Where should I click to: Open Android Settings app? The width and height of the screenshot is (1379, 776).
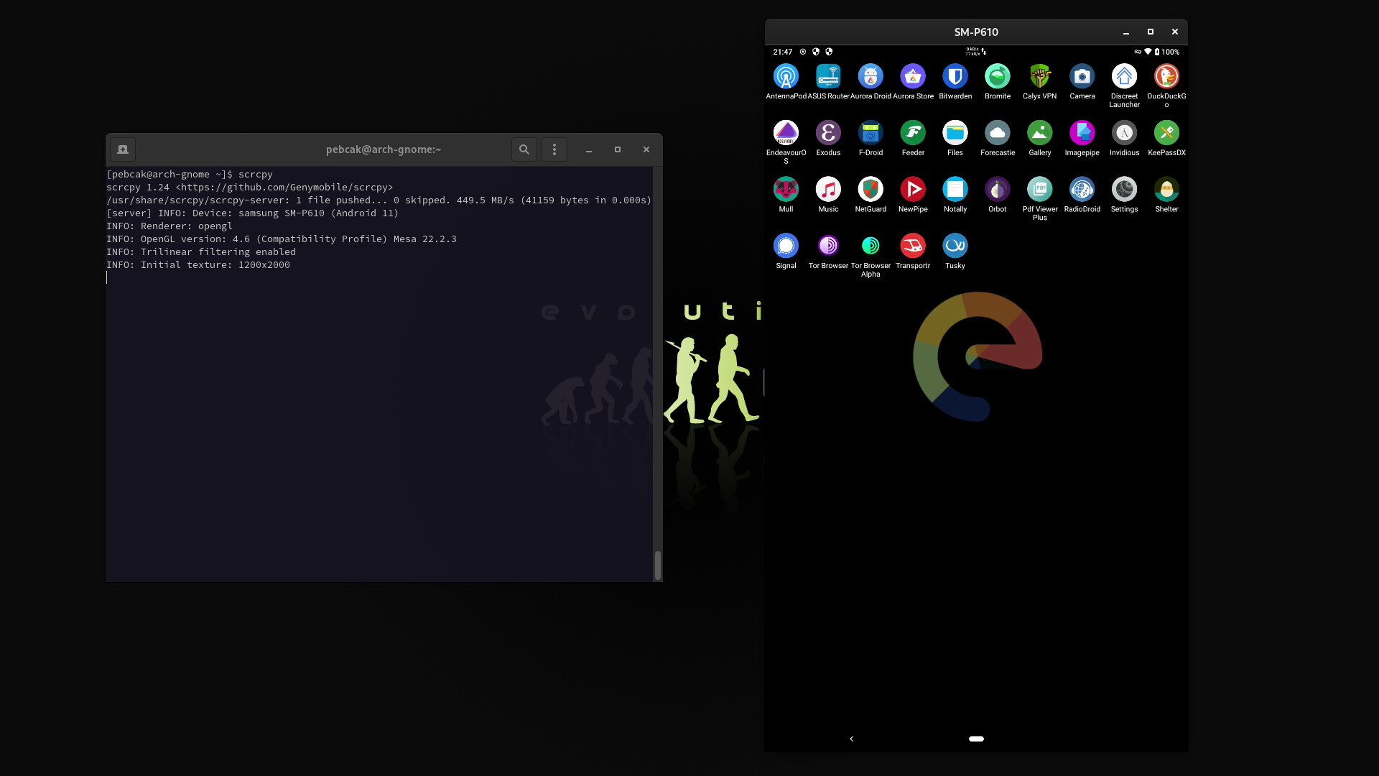[1125, 190]
